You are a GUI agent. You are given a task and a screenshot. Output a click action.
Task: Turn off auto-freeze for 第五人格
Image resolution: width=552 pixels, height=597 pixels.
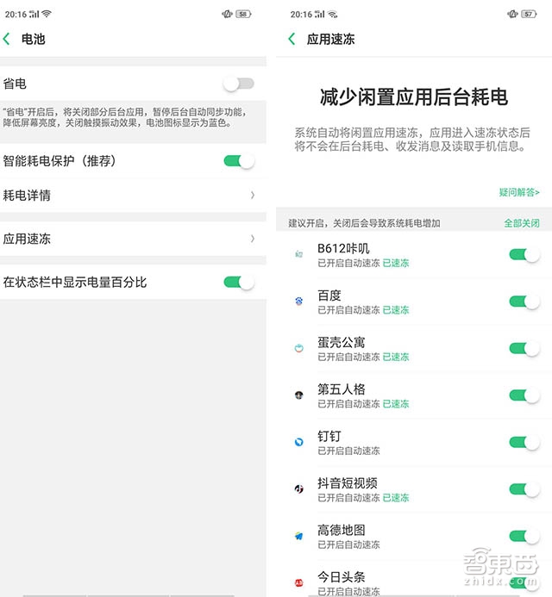pyautogui.click(x=524, y=395)
